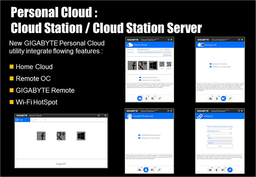256x177 pixels.
Task: Click cloud nav icon in Remote OC panel window
Action: [210, 98]
